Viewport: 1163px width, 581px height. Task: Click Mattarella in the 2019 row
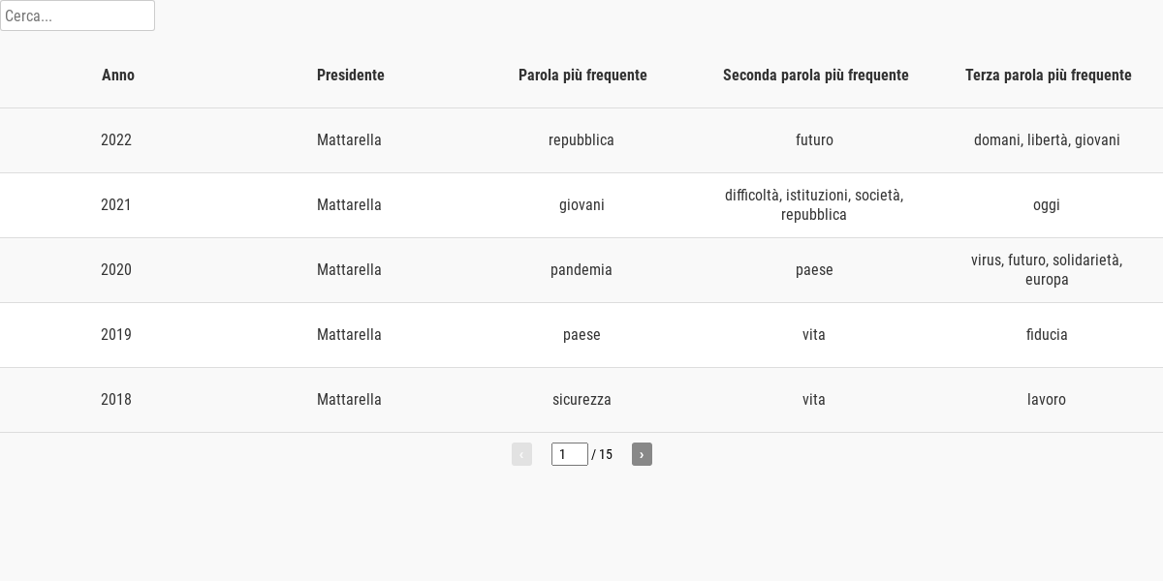pos(349,335)
